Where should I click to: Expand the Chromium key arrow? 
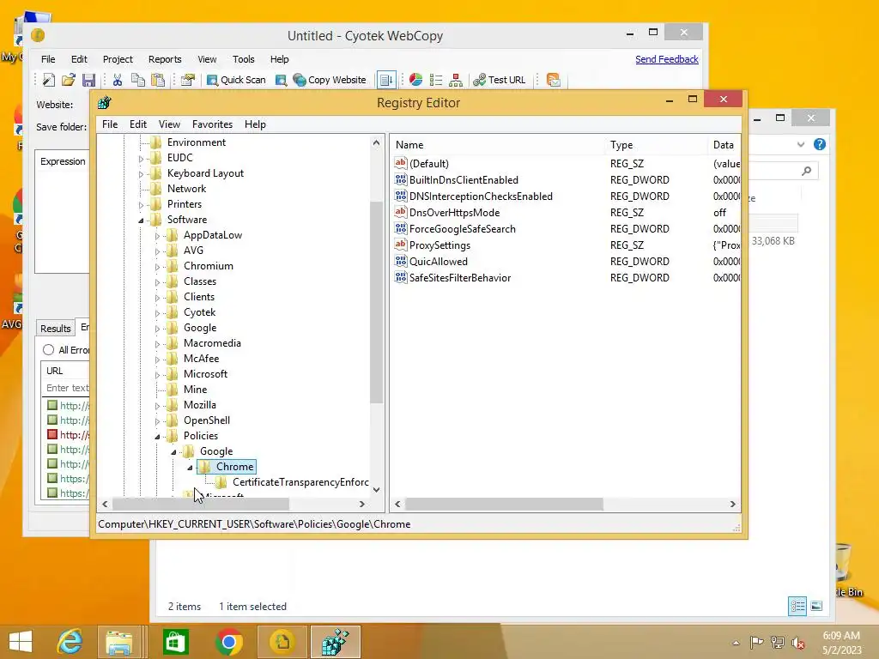[x=158, y=267]
